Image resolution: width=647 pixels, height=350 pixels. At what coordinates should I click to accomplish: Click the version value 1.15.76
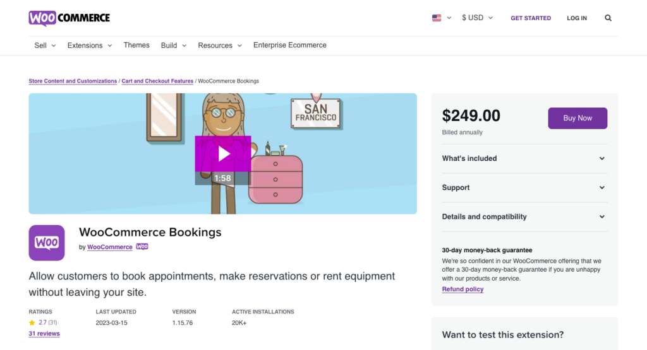click(183, 323)
